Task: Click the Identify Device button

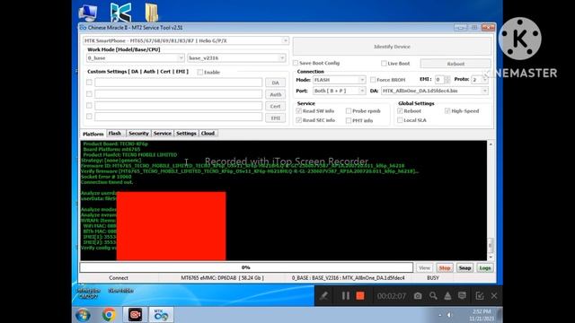Action: [392, 47]
